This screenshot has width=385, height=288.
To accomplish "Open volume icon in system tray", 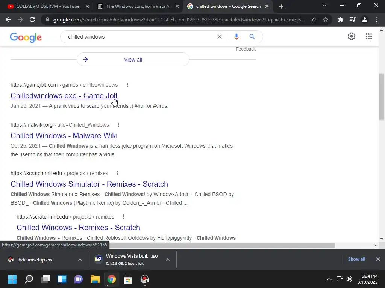I will tap(349, 279).
